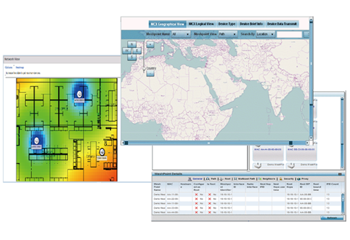This screenshot has width=350, height=240.
Task: Click the MAC column header
Action: [x=172, y=187]
